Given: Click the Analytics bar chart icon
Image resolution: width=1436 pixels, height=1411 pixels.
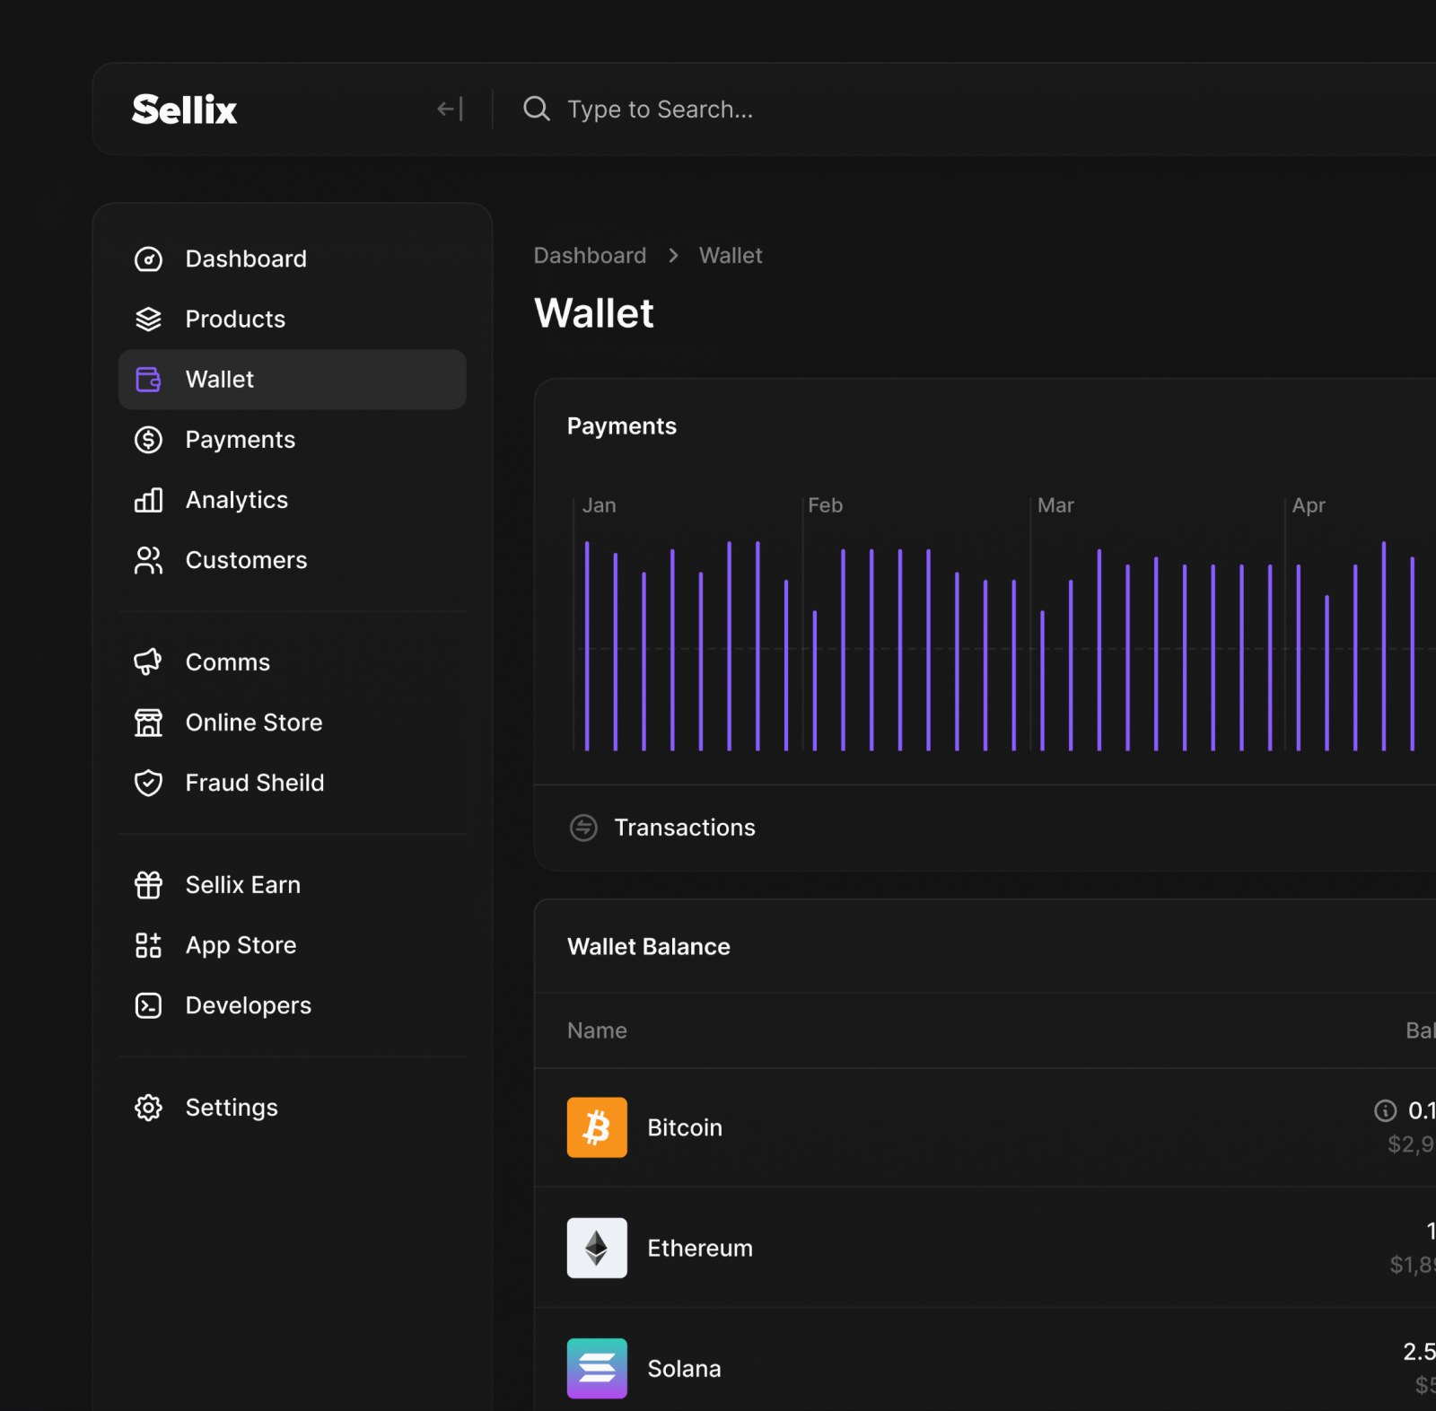Looking at the screenshot, I should click(x=148, y=500).
